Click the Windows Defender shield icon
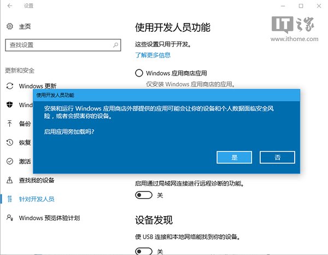Screen dimensions: 328x255 10,105
